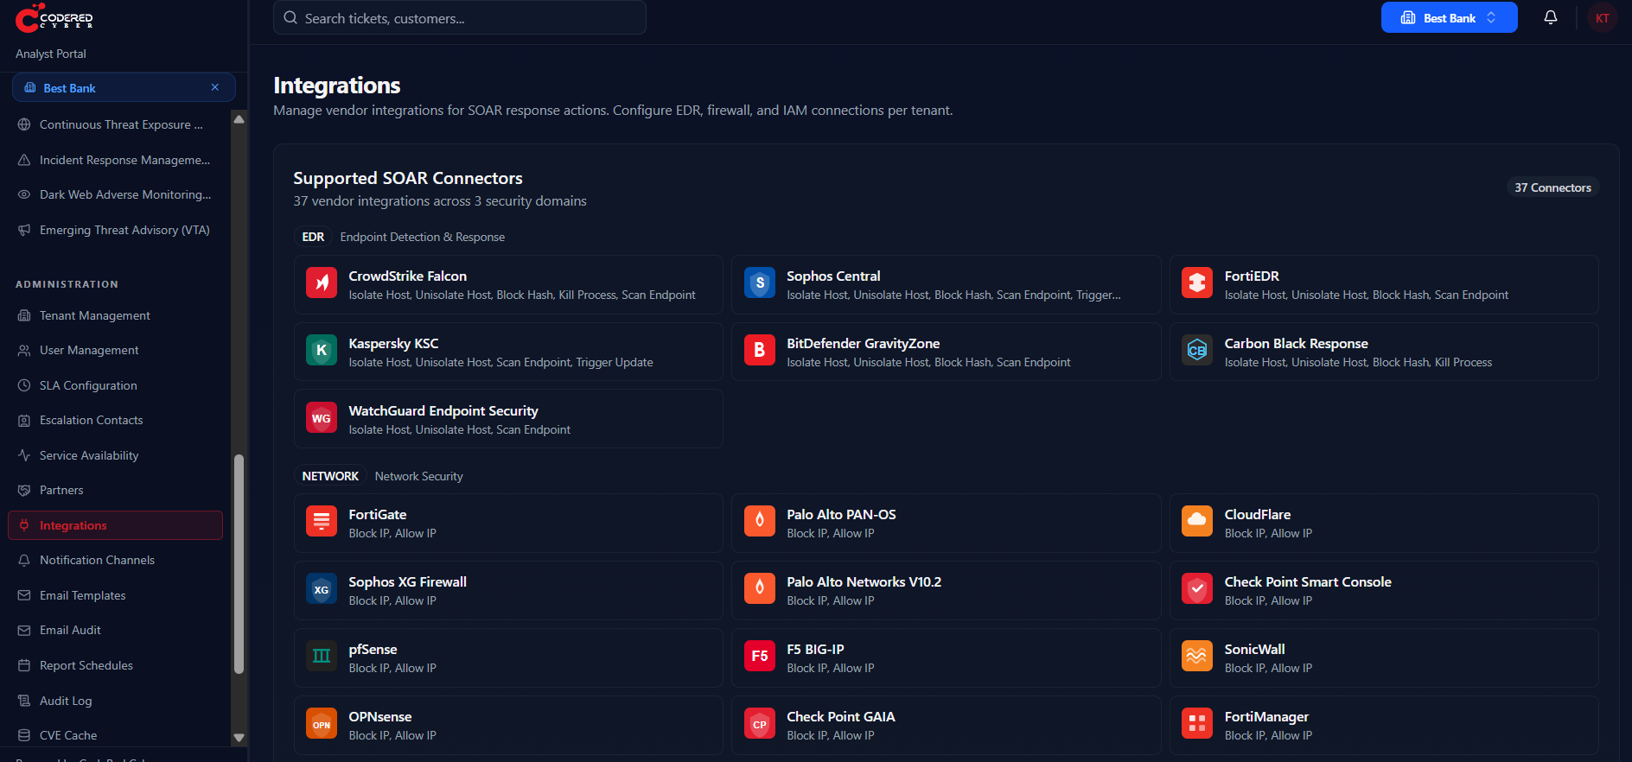Click the Codered Cyber logo
The height and width of the screenshot is (762, 1632).
[x=54, y=17]
